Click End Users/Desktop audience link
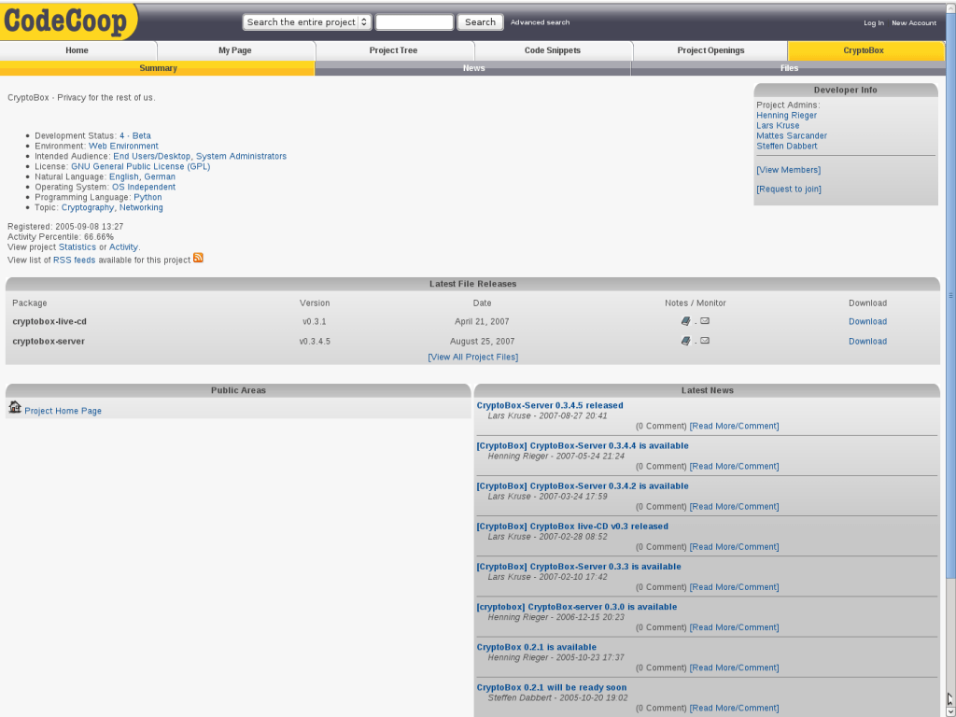 click(152, 157)
